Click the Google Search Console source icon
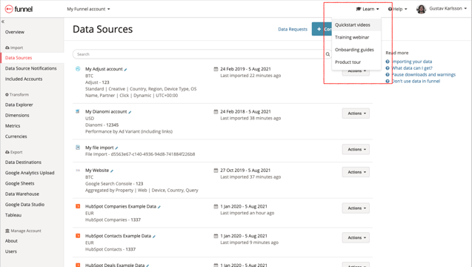 pos(78,171)
